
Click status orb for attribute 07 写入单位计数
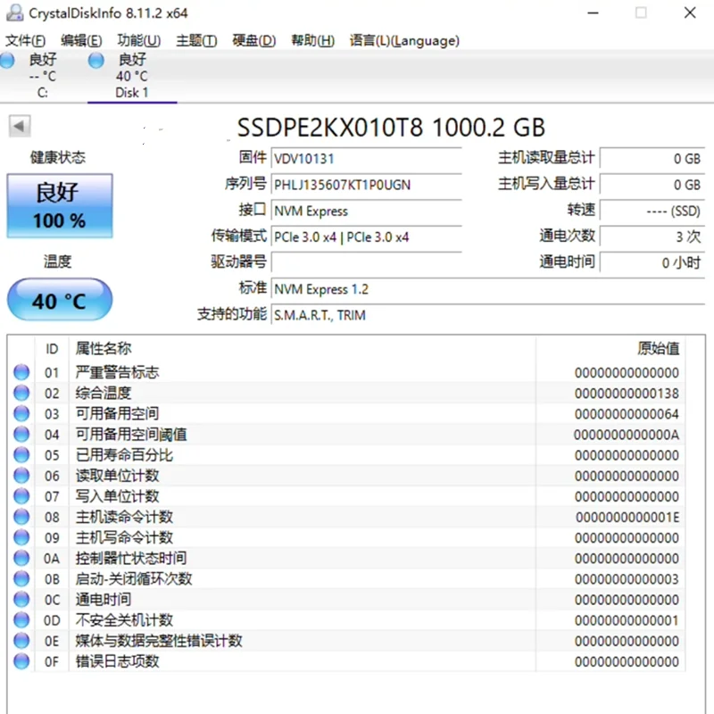point(21,496)
